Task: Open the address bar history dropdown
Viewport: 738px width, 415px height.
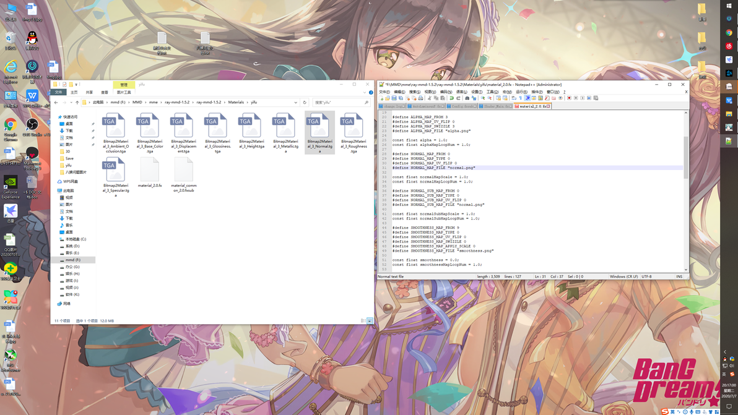Action: click(x=295, y=102)
